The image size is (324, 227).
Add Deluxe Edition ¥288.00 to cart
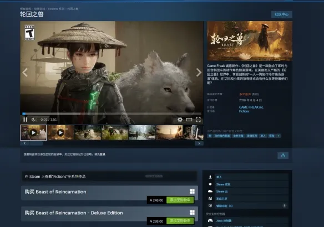[180, 221]
